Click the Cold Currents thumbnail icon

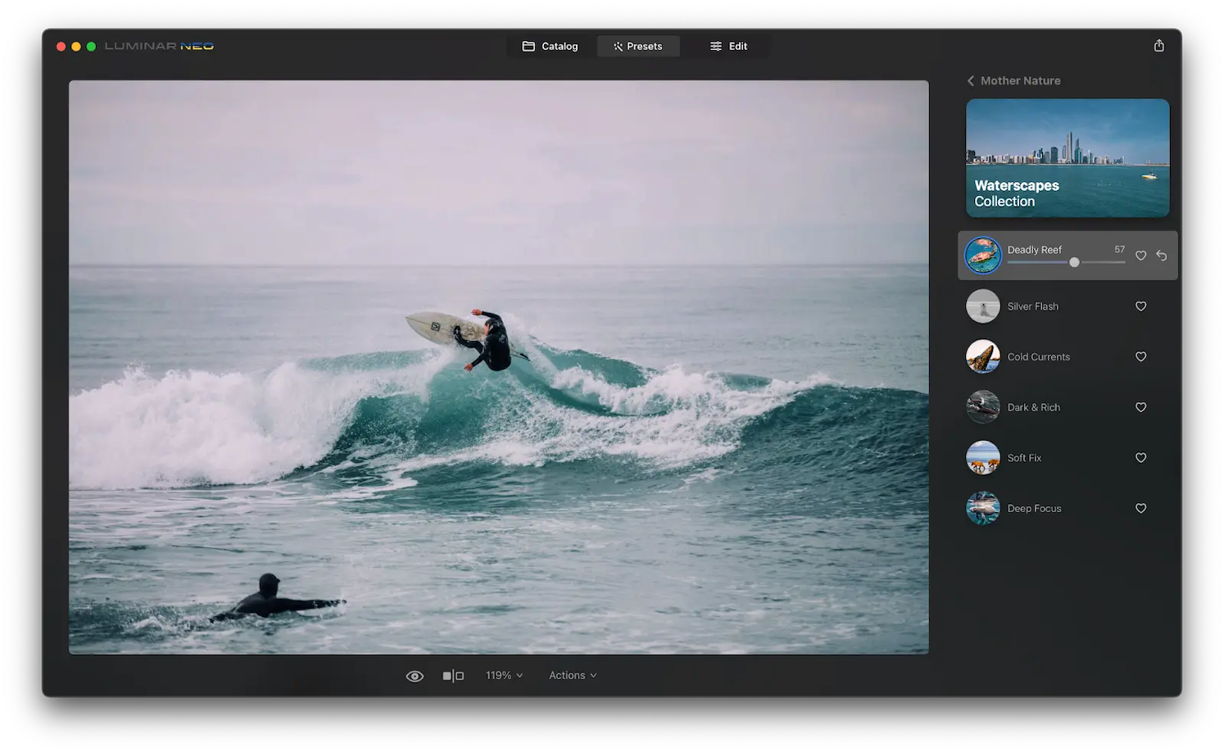coord(983,356)
